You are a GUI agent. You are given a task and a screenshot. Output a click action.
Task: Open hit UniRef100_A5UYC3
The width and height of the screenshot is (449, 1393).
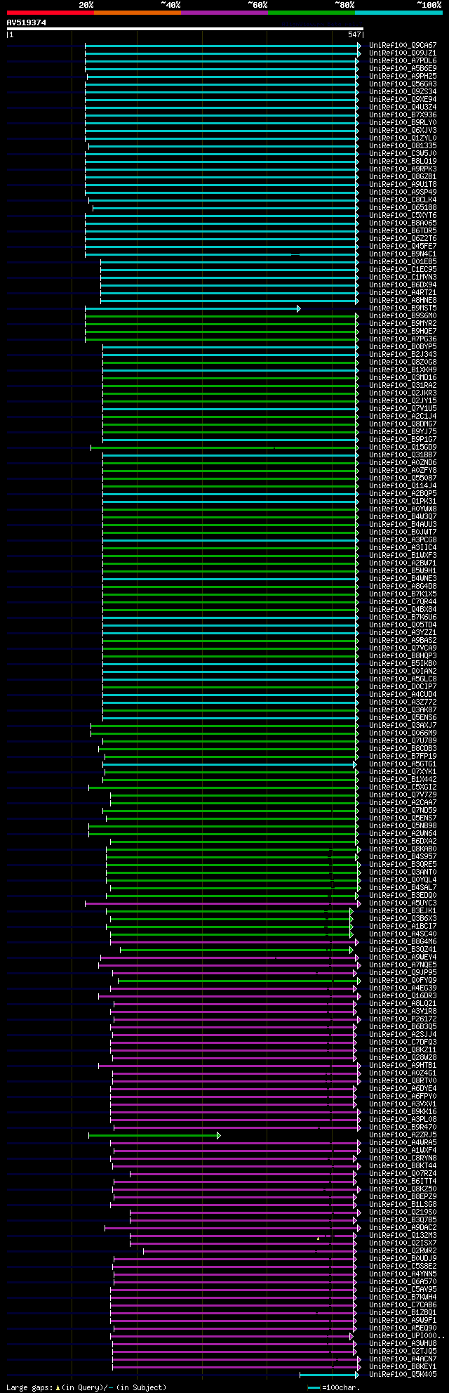[403, 903]
